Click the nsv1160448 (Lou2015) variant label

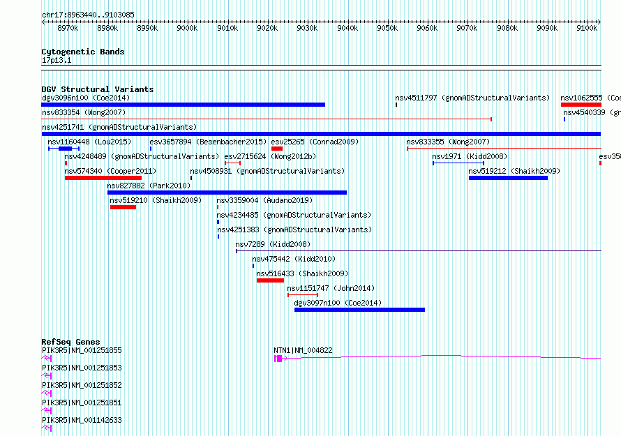(89, 142)
